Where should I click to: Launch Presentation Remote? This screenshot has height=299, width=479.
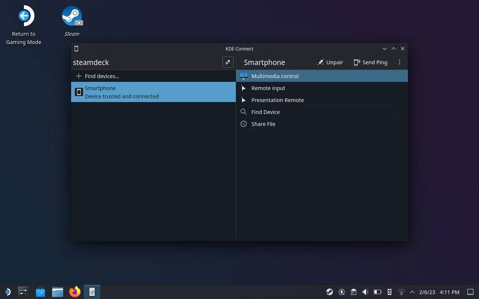pos(278,100)
